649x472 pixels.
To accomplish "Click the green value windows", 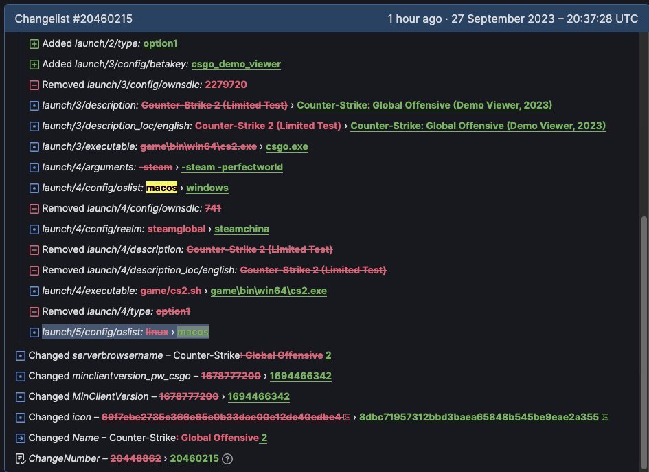I will (207, 188).
